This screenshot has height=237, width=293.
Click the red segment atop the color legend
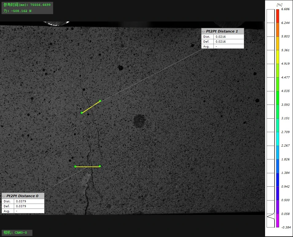tap(277, 16)
